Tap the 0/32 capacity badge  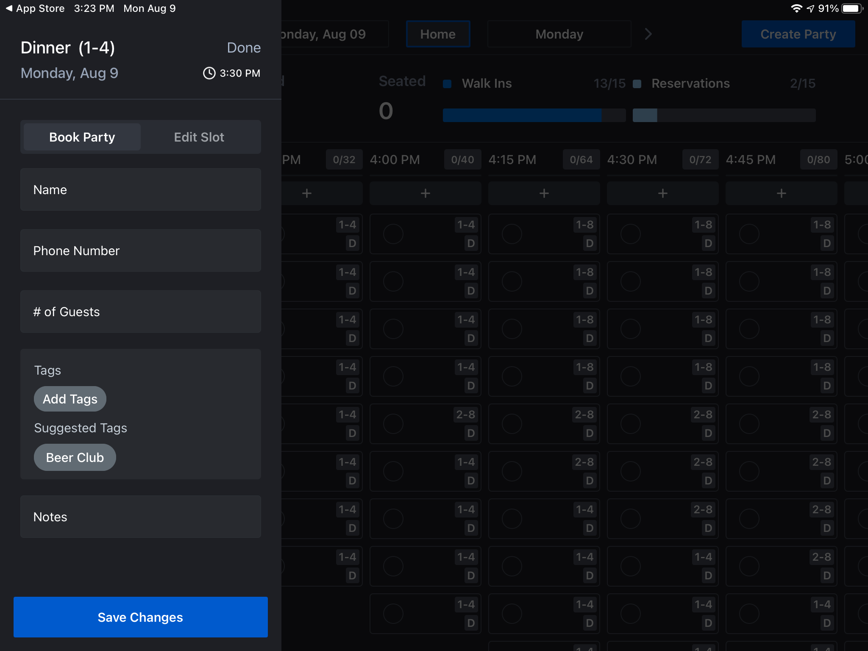click(344, 159)
